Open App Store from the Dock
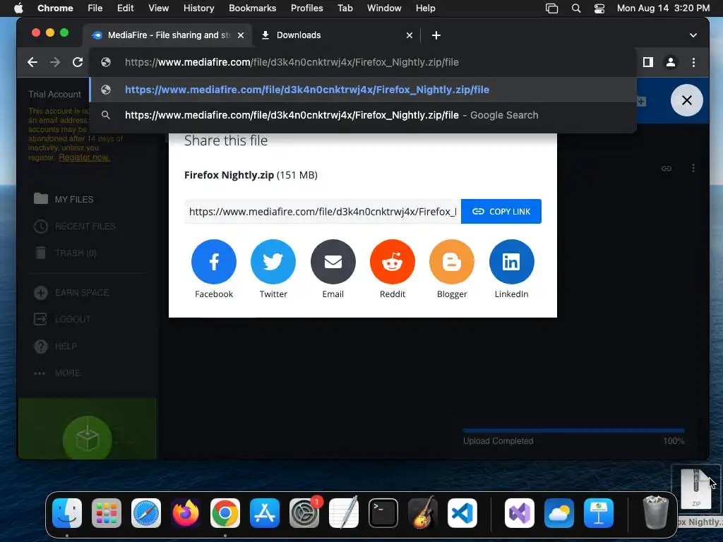Screen dimensions: 723x542 pos(265,513)
